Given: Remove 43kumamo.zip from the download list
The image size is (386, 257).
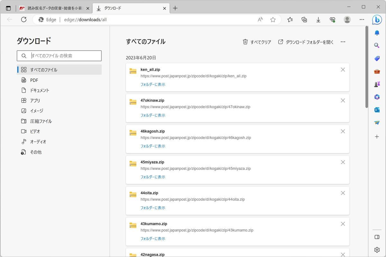Looking at the screenshot, I should coord(343,224).
